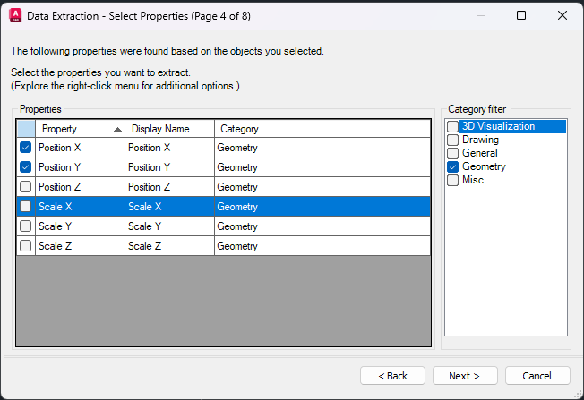Tick the Scale Z property checkbox

(x=25, y=245)
